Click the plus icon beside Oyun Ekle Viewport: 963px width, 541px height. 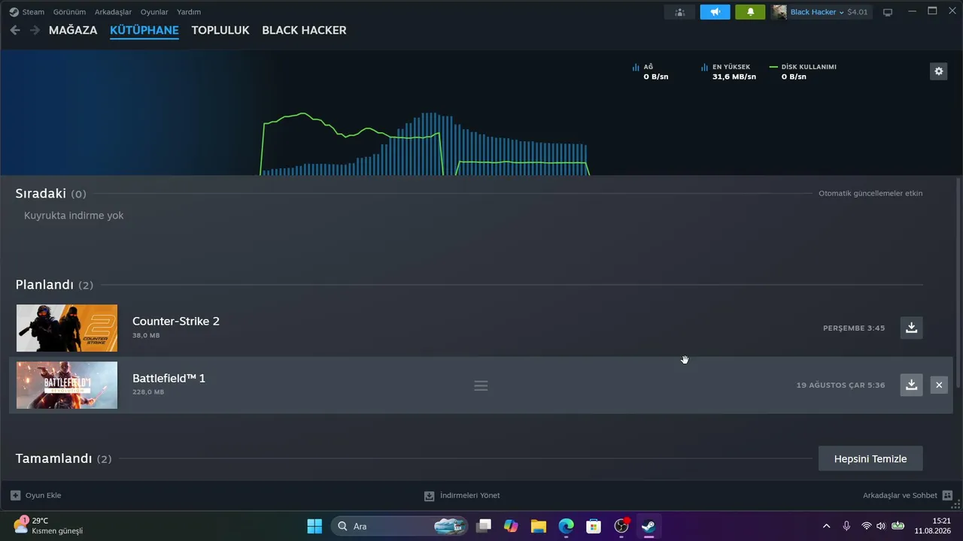15,495
